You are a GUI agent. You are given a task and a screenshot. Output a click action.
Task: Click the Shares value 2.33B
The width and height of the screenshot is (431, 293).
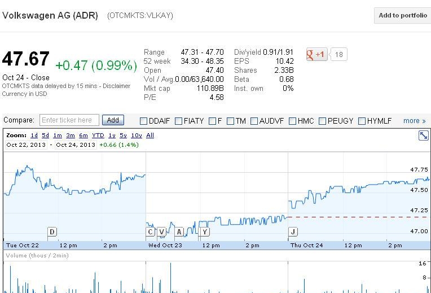[x=284, y=70]
